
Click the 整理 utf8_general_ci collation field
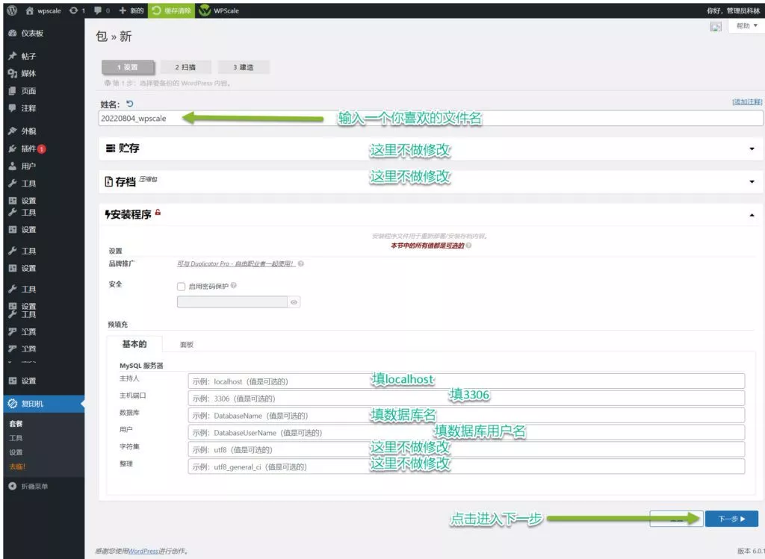click(466, 466)
